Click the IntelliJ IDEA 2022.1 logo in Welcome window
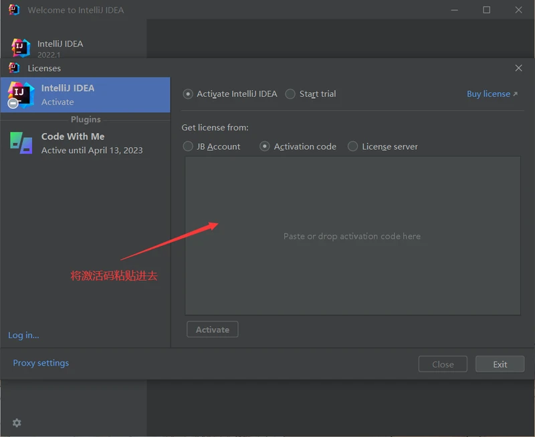 tap(21, 47)
